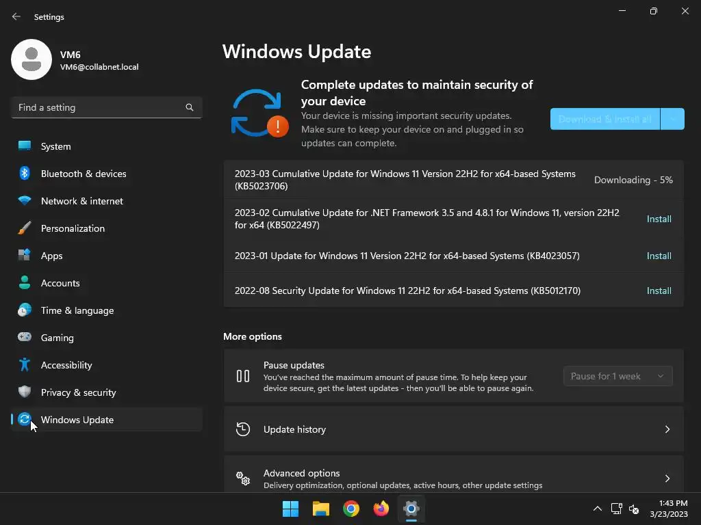Open Bluetooth & devices section
This screenshot has width=701, height=525.
tap(107, 174)
